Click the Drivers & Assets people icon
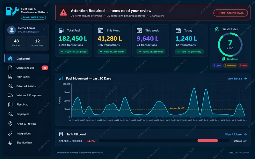The image size is (255, 159). coord(10,86)
